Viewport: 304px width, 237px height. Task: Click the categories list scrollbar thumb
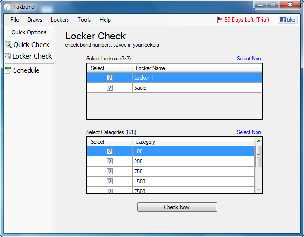coord(259,156)
